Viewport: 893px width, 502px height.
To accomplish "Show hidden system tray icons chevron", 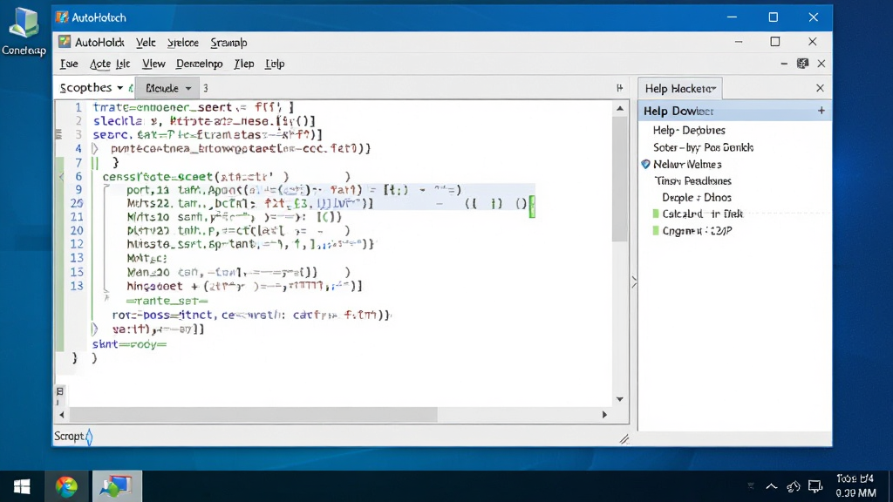I will pos(771,486).
